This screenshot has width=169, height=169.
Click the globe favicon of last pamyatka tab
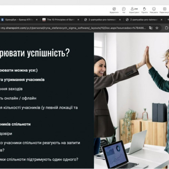coord(127,20)
